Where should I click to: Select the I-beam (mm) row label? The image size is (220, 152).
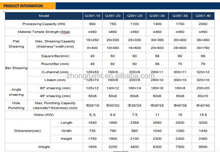click(55, 80)
